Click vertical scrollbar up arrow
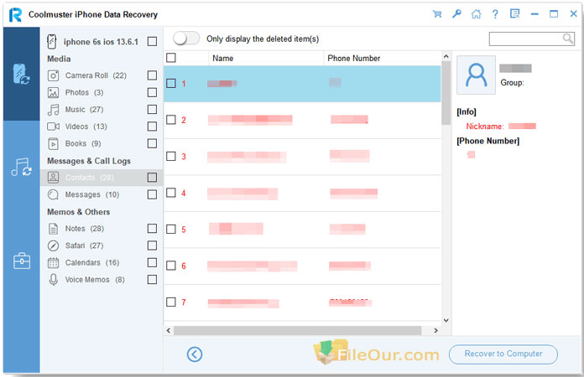 [446, 56]
